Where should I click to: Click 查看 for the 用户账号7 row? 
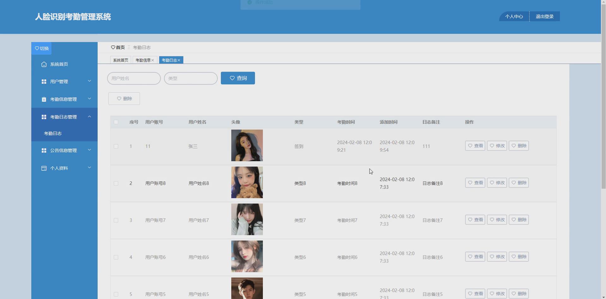pyautogui.click(x=475, y=220)
